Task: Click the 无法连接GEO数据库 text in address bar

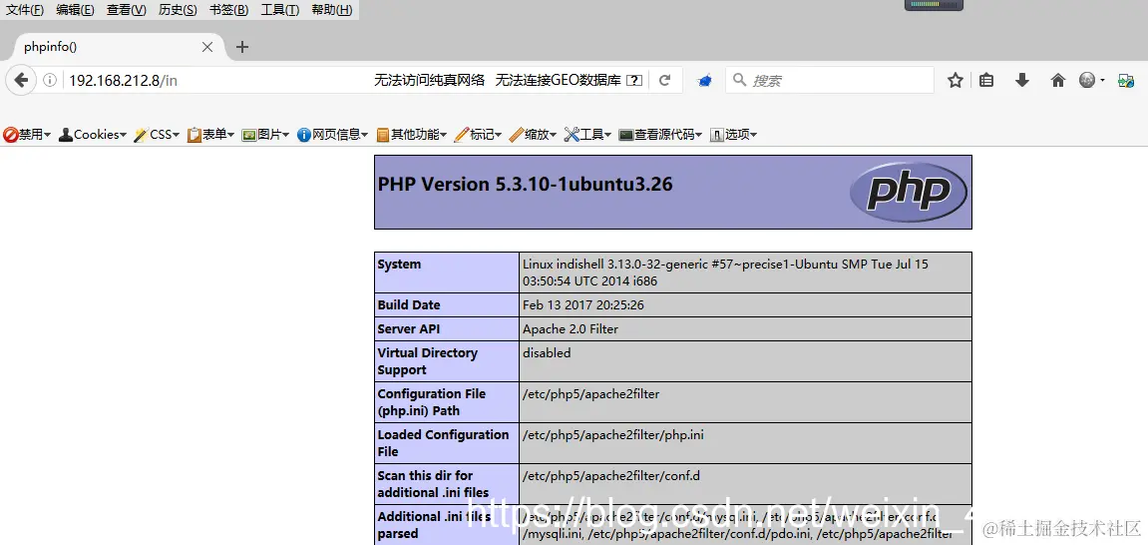Action: point(558,80)
